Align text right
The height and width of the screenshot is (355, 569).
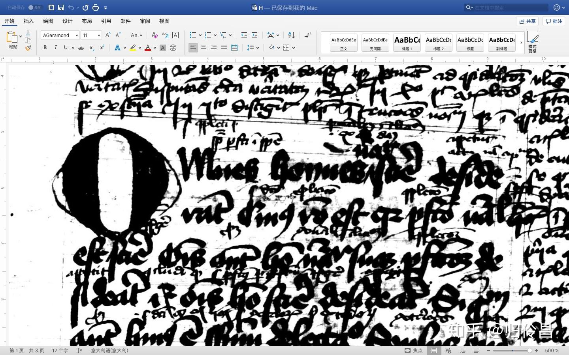tap(214, 48)
